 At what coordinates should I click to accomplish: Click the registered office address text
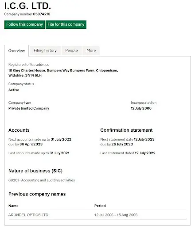(63, 73)
